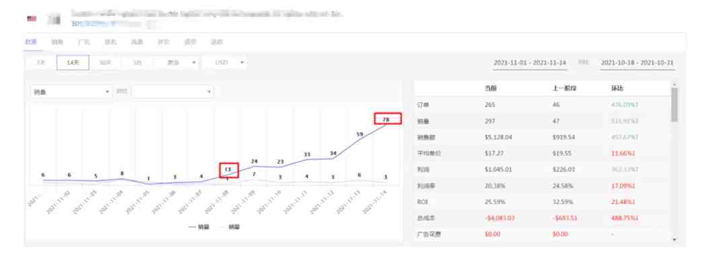Click the 2021-11-01 - 2021-11-14 date range field
The image size is (727, 272).
(x=530, y=63)
